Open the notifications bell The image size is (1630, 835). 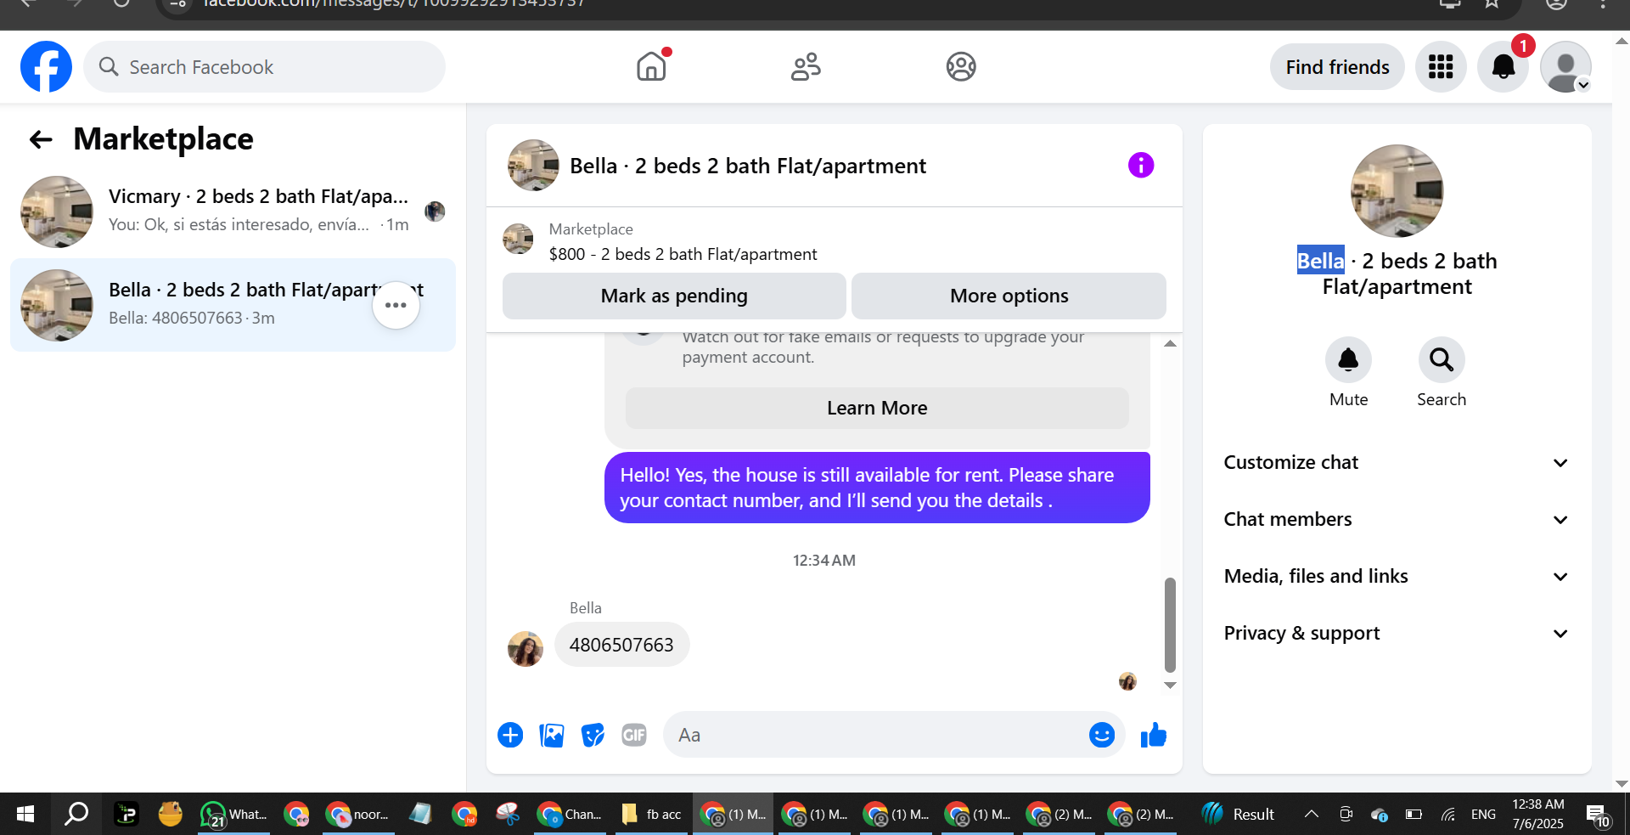tap(1503, 66)
